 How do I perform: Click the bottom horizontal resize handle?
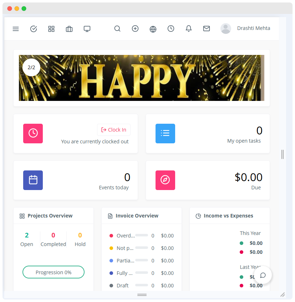[x=142, y=295]
